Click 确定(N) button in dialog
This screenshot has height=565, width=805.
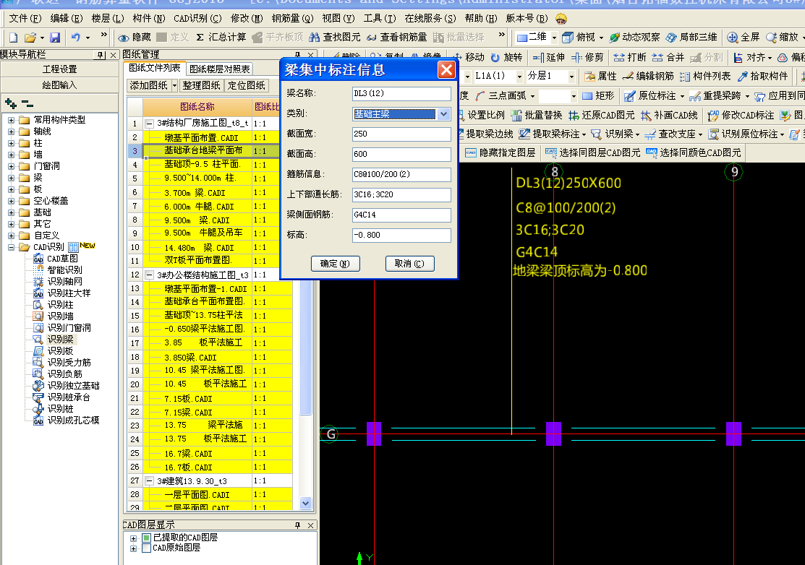(x=336, y=264)
